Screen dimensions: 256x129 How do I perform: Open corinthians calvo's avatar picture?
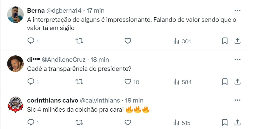click(x=15, y=104)
